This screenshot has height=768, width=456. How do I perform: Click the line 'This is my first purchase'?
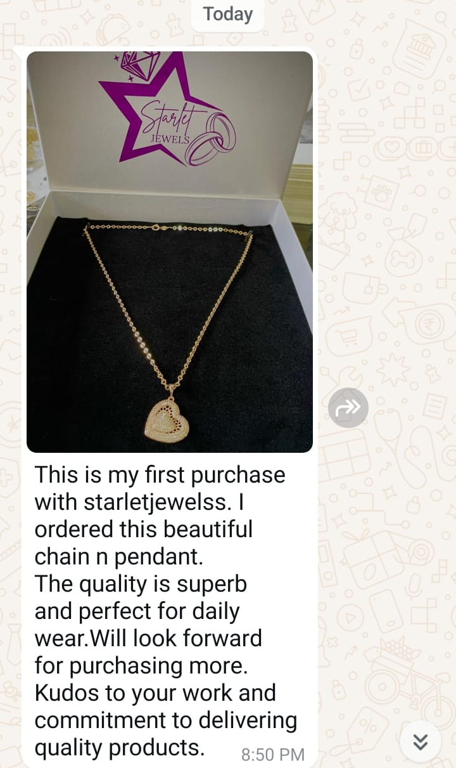[x=160, y=474]
